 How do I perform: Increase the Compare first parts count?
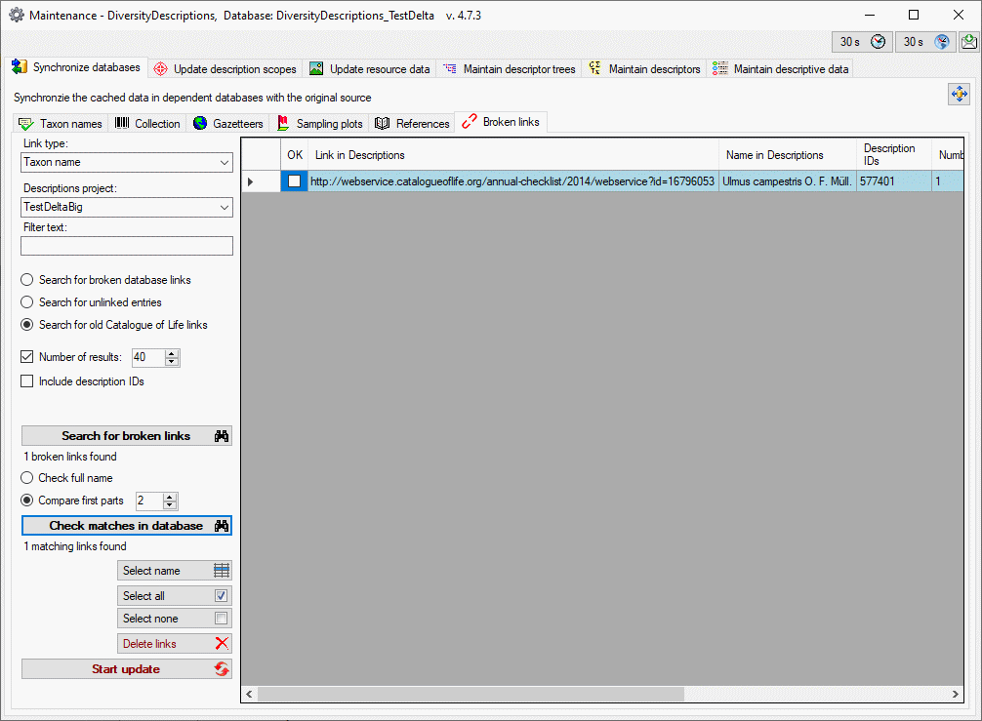(170, 497)
